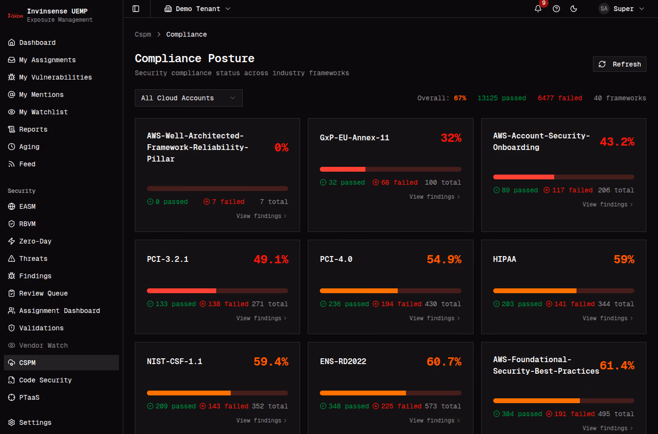Open Review Queue in the sidebar
Viewport: 658px width, 434px height.
[x=61, y=293]
